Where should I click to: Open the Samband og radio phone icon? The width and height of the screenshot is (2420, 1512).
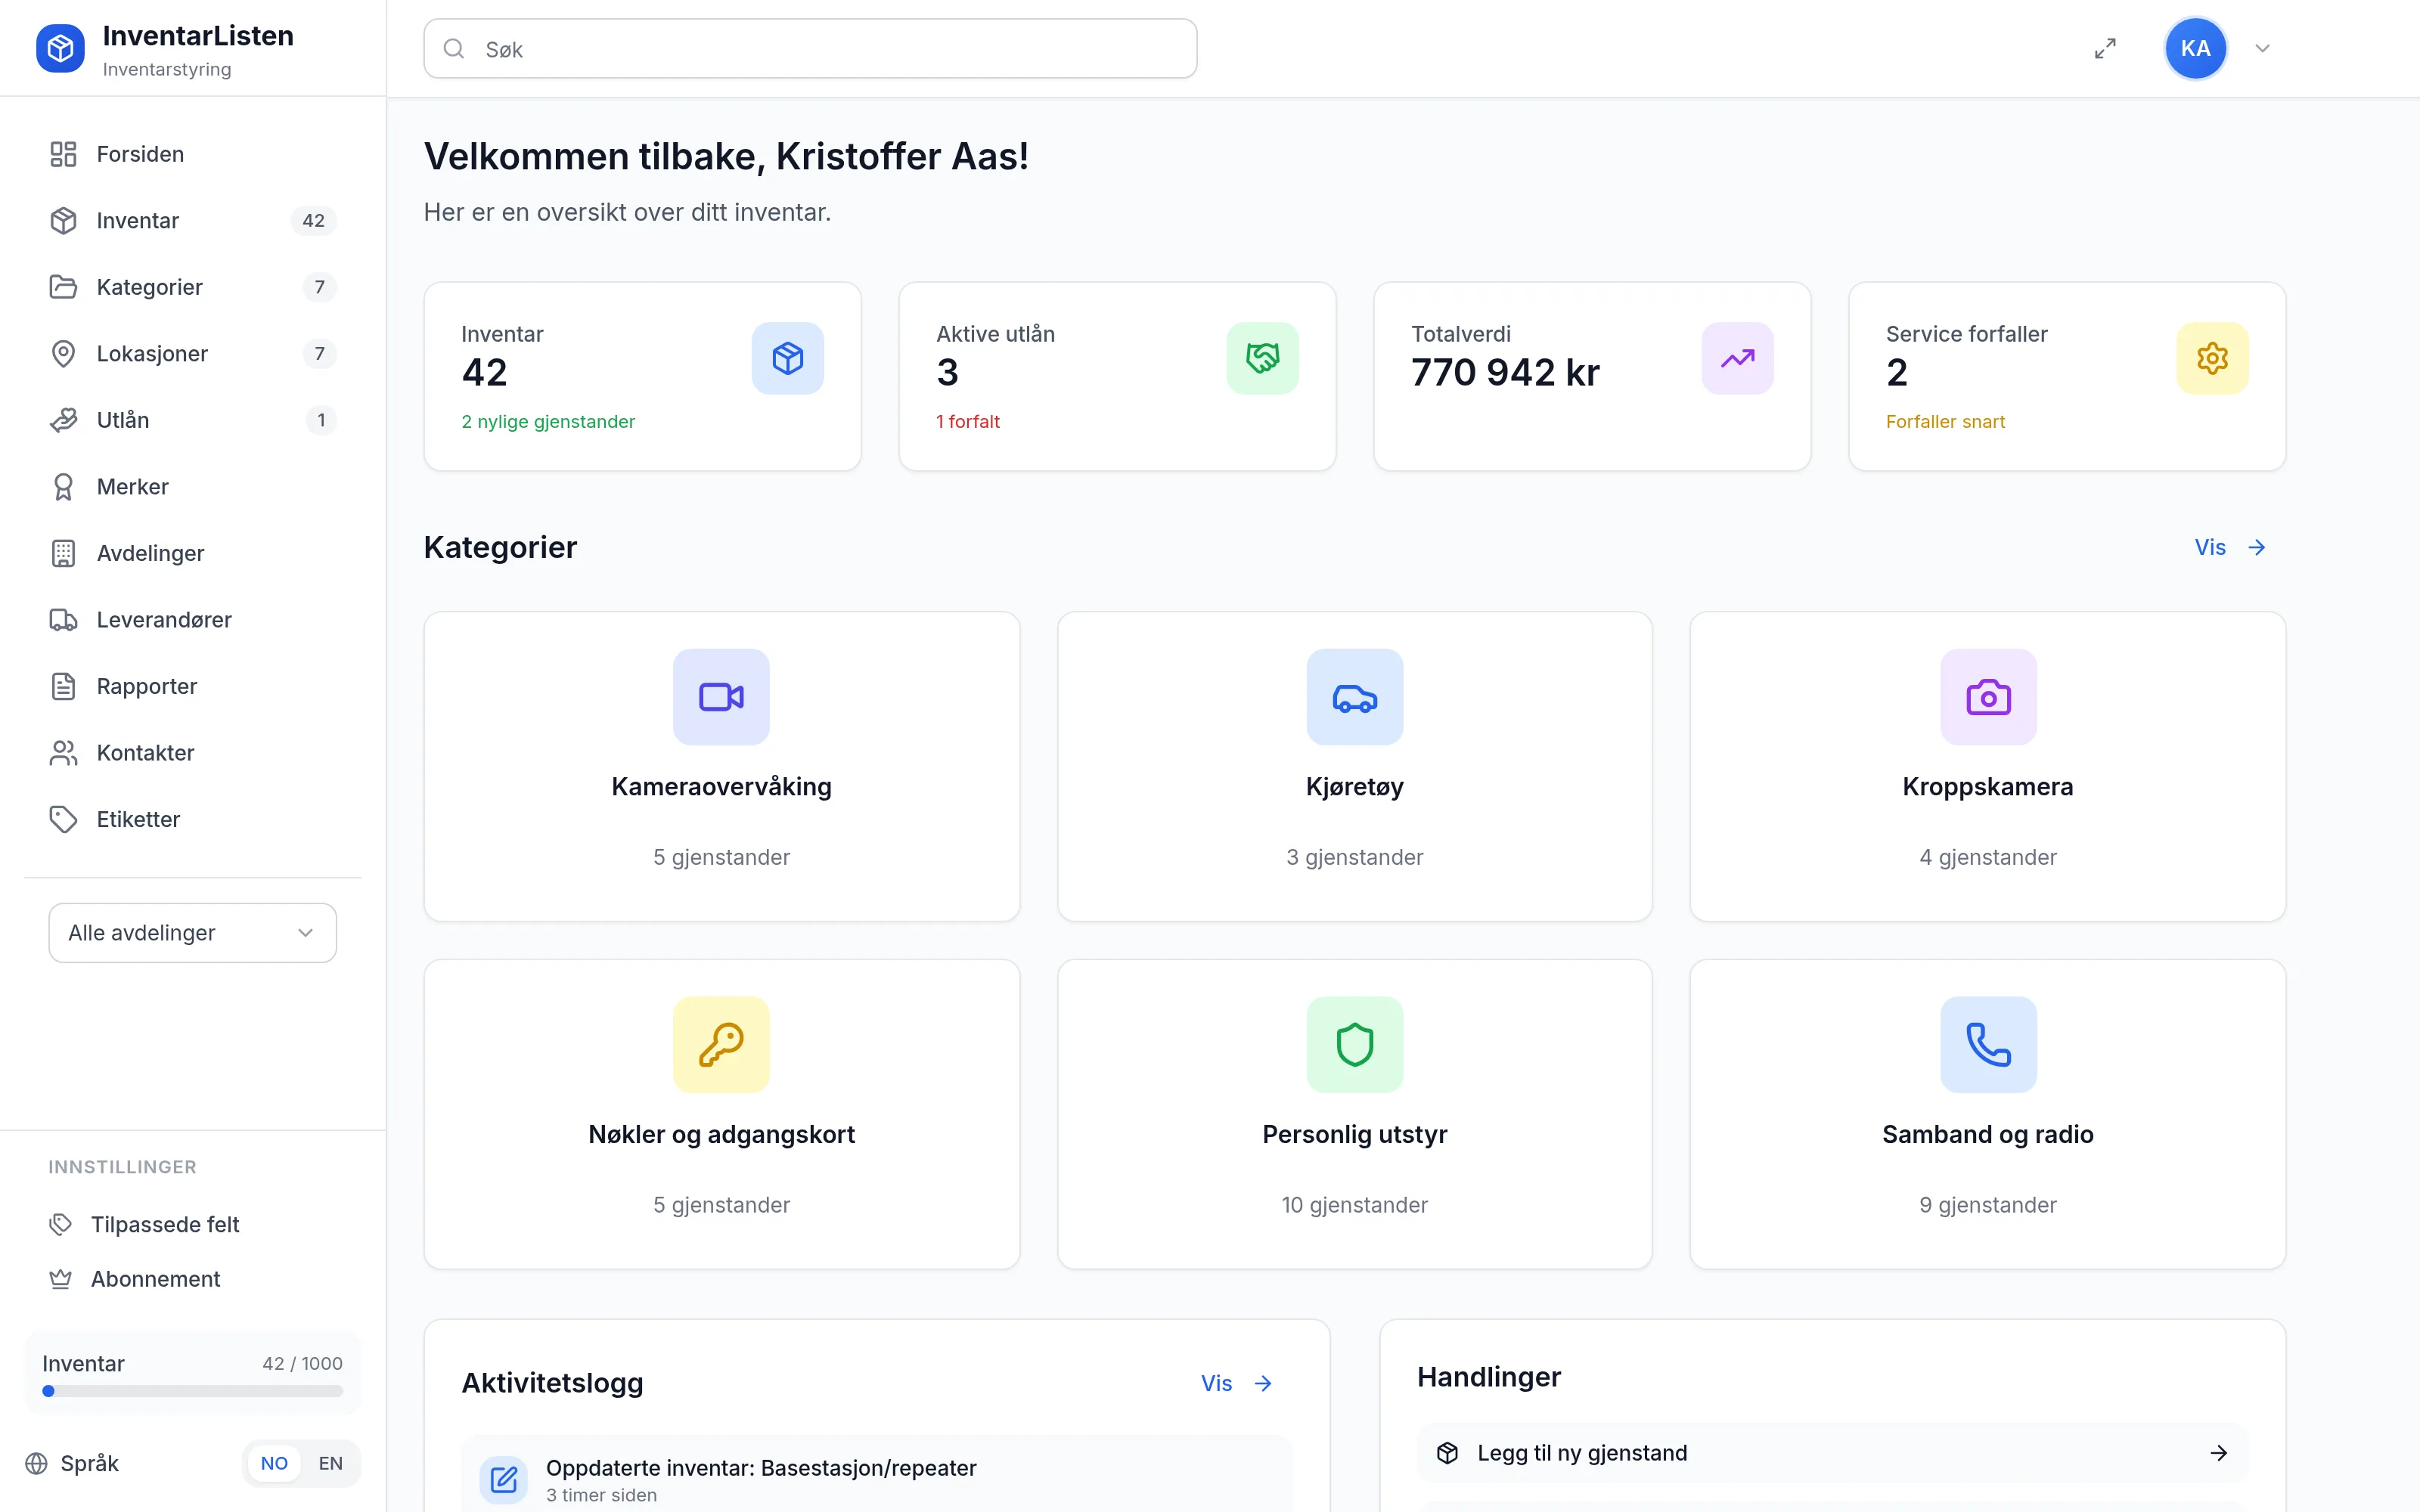click(1988, 1044)
